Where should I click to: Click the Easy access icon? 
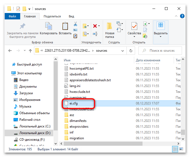pos(119,30)
